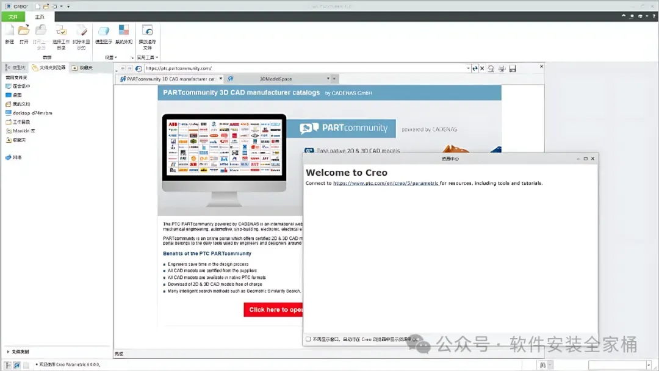Select In Session (在会话中) folder
659x371 pixels.
tap(17, 85)
